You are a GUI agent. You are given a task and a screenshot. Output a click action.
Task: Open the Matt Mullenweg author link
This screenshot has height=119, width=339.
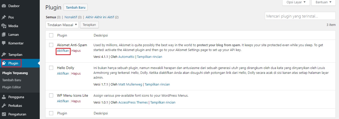point(130,84)
